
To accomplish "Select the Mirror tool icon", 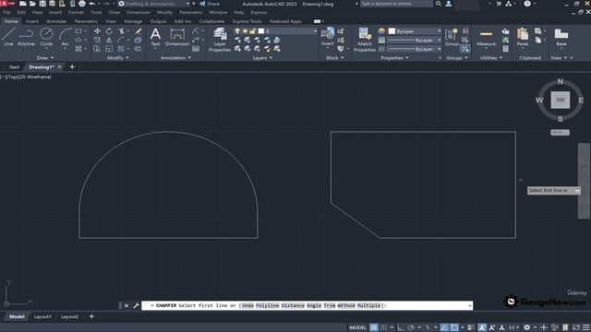I will pyautogui.click(x=109, y=40).
